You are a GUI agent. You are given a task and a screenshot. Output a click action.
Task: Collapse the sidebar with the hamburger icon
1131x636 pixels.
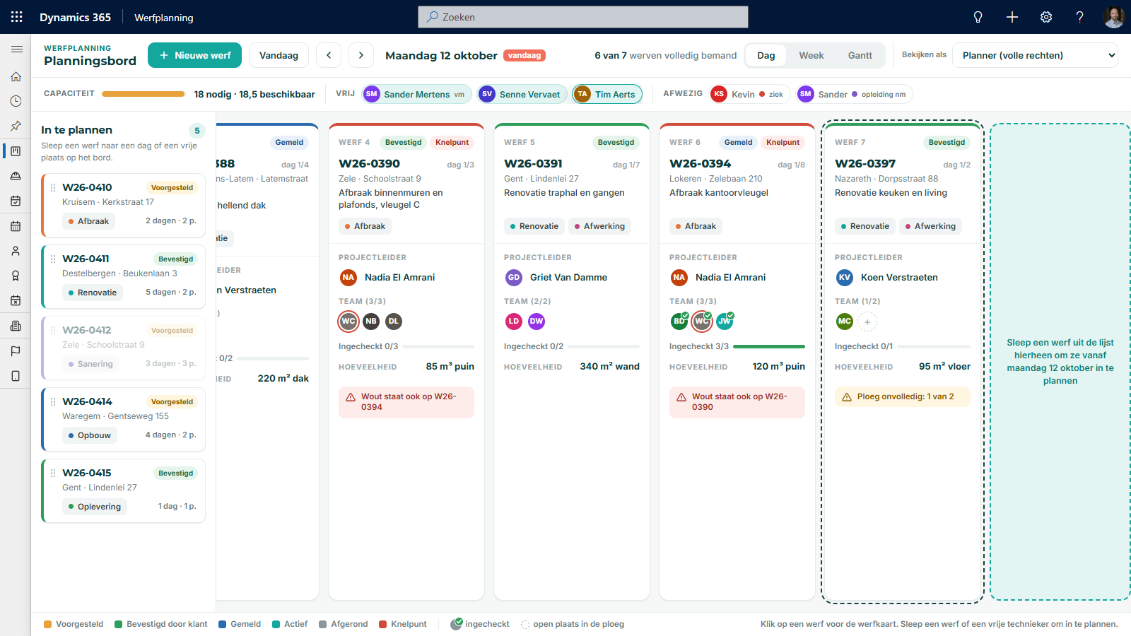(16, 49)
